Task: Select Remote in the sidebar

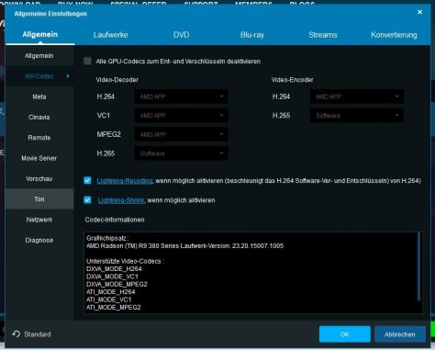Action: tap(39, 138)
